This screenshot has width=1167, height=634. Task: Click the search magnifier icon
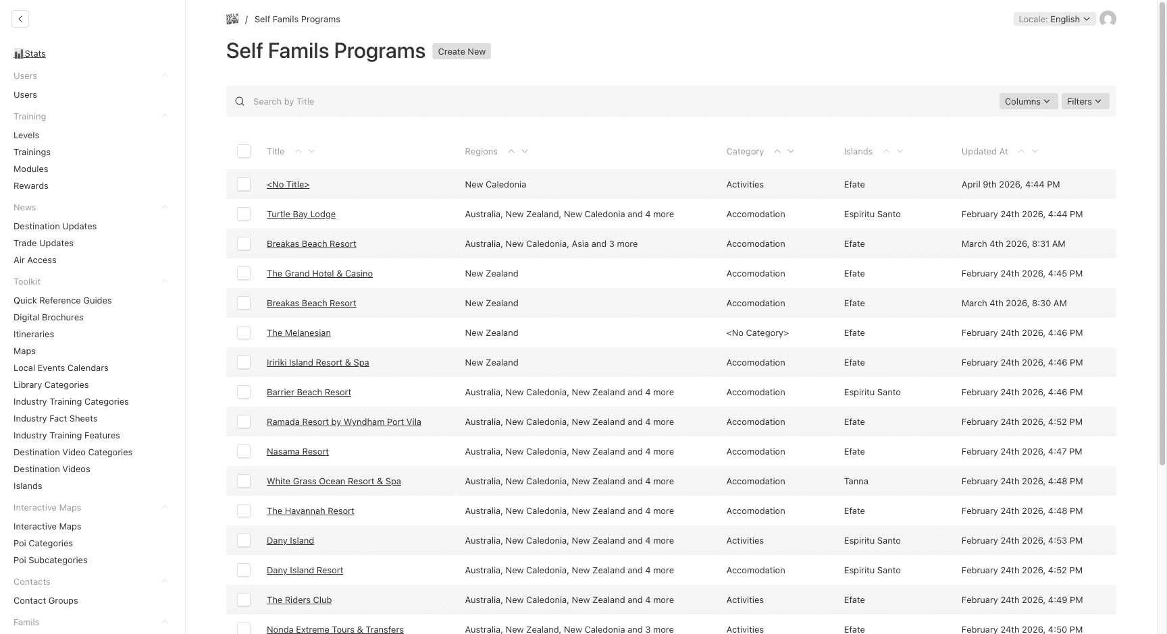pyautogui.click(x=240, y=101)
